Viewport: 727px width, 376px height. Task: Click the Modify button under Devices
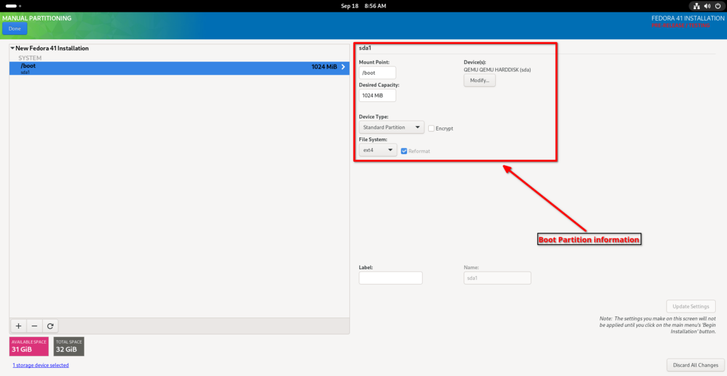479,80
